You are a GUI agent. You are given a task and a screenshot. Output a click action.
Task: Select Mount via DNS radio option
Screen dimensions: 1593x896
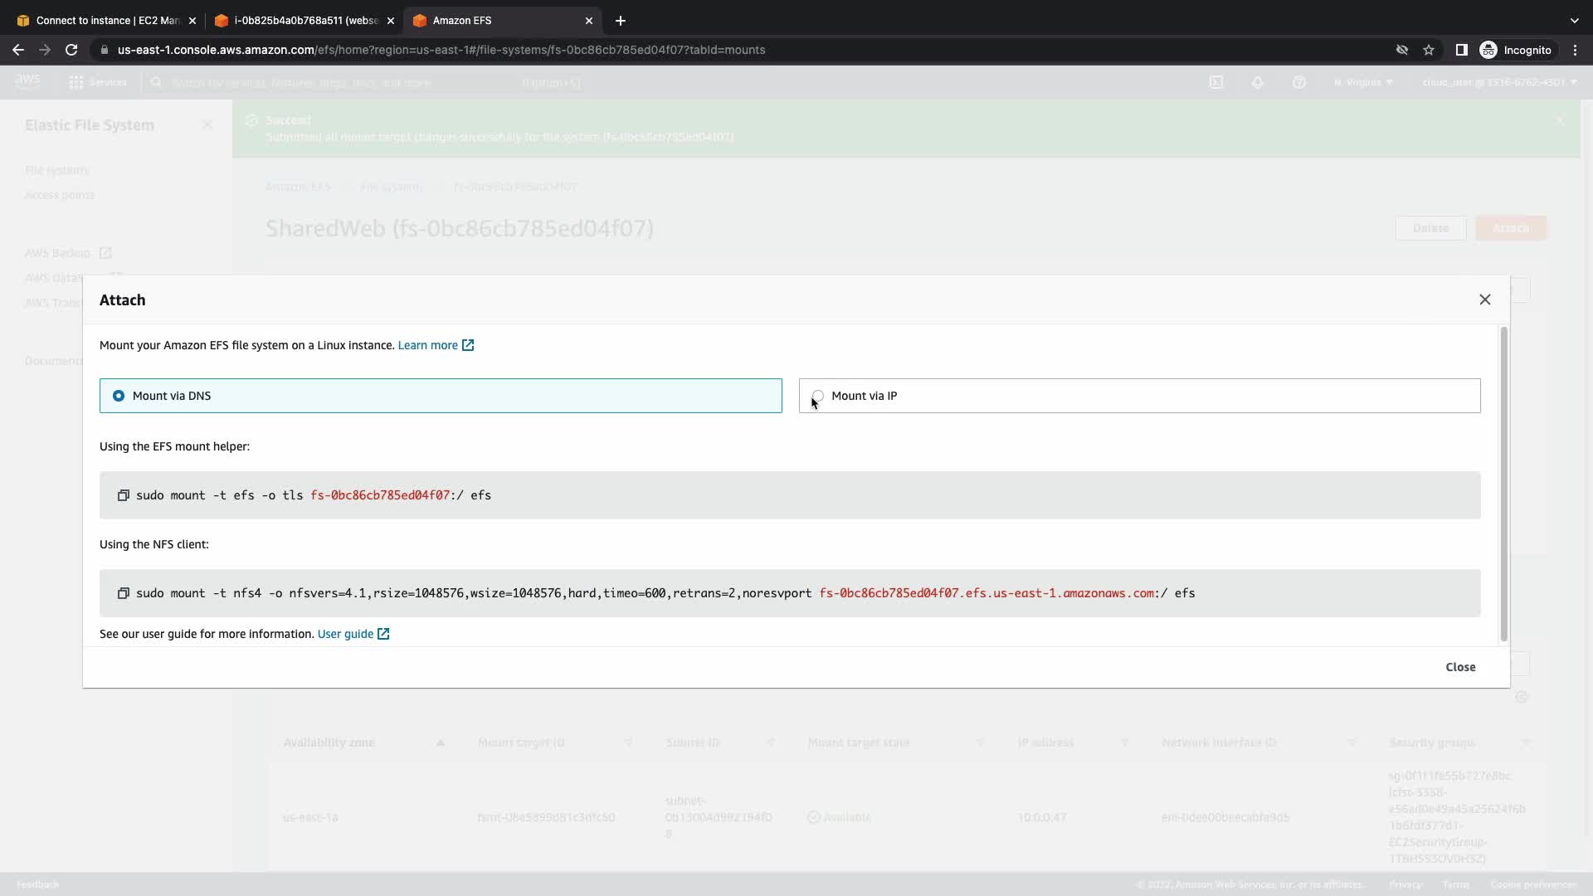(x=119, y=396)
